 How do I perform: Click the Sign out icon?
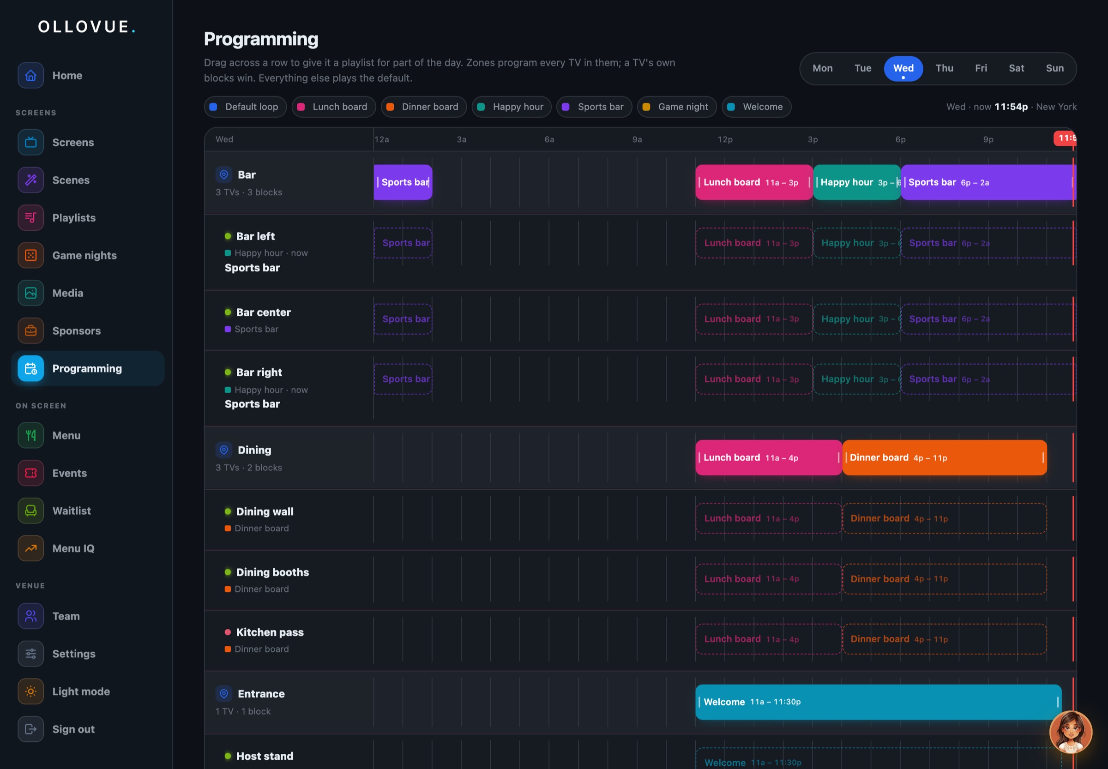tap(30, 729)
